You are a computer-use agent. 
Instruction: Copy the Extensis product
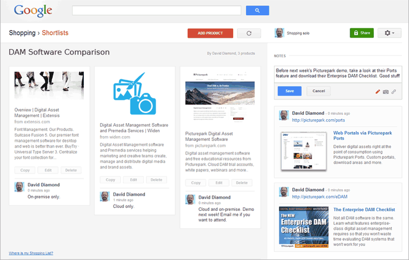click(25, 170)
